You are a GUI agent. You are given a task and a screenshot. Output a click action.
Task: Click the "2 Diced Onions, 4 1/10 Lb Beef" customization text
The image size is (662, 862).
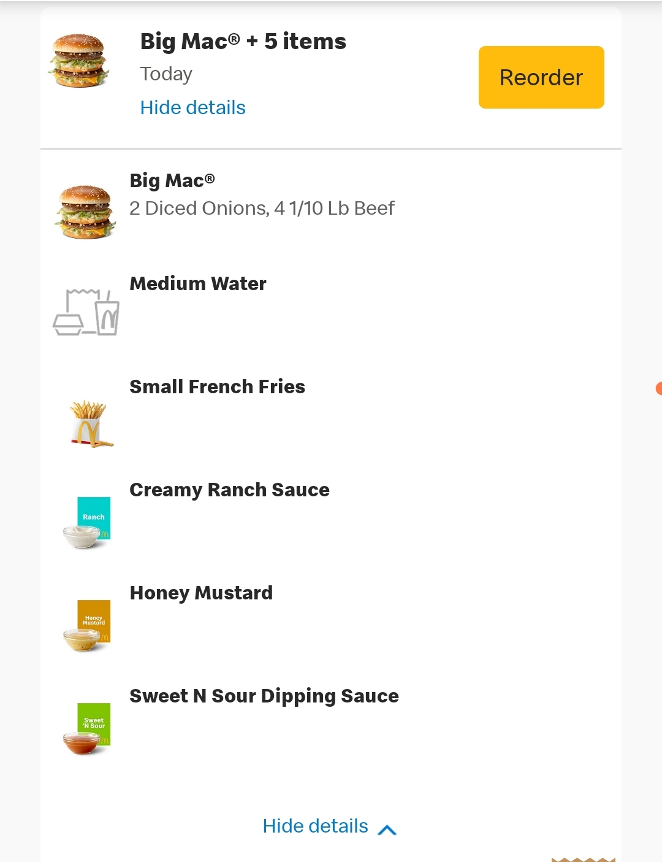(x=262, y=209)
